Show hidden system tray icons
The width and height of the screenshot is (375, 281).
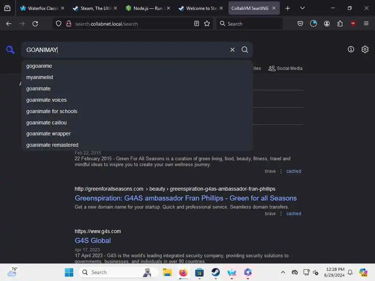(x=283, y=272)
